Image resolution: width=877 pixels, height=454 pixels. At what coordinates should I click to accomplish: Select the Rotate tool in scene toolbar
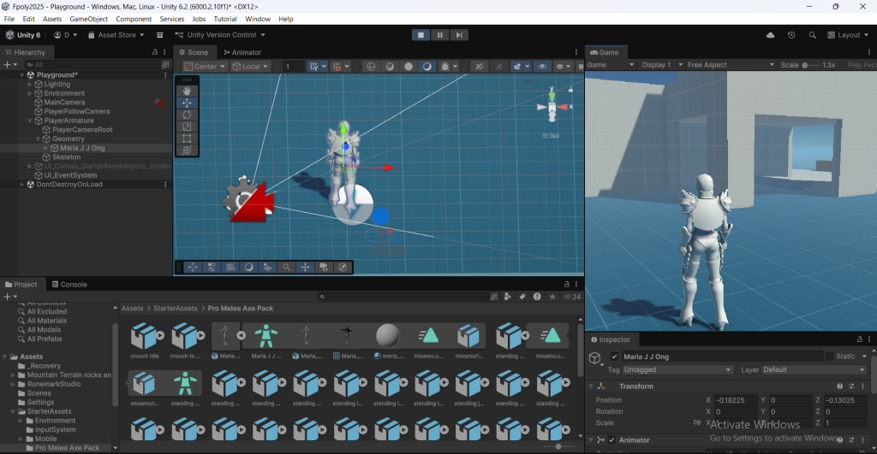click(188, 115)
